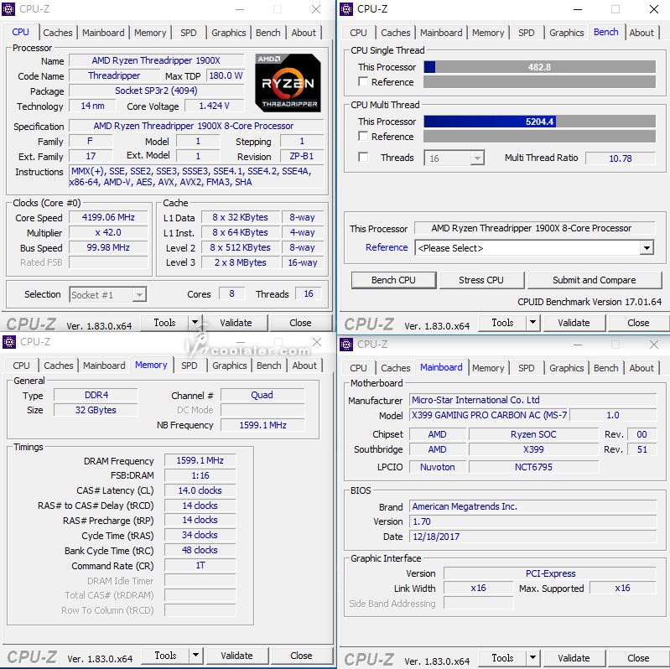Viewport: 670px width, 669px height.
Task: Click the Tools button in the Bench window
Action: (x=502, y=323)
